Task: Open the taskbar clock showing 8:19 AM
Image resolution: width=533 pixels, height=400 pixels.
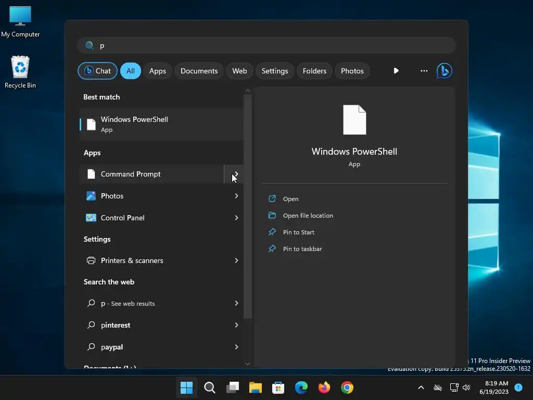Action: [x=494, y=387]
